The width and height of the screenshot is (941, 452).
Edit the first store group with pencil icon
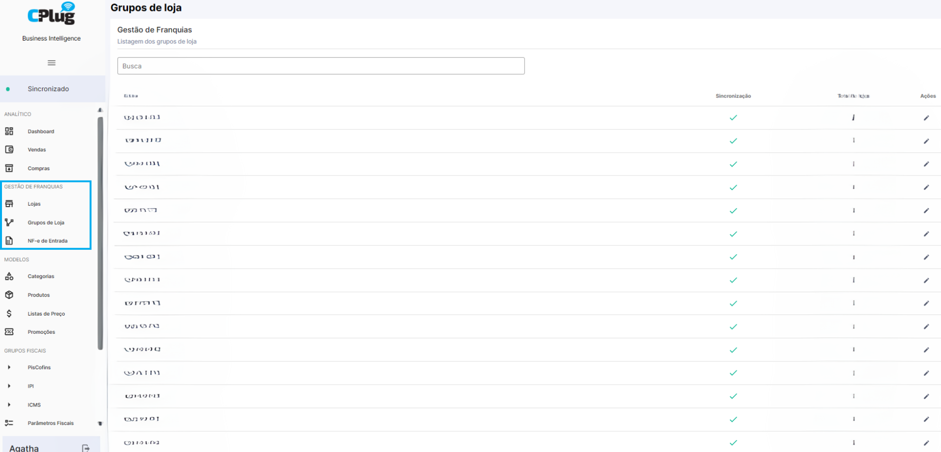tap(926, 118)
